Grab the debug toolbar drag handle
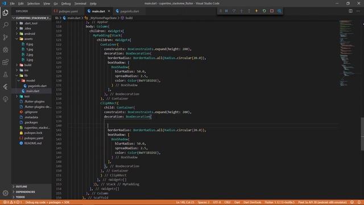Viewport: 364px width, 205px height. 220,11
